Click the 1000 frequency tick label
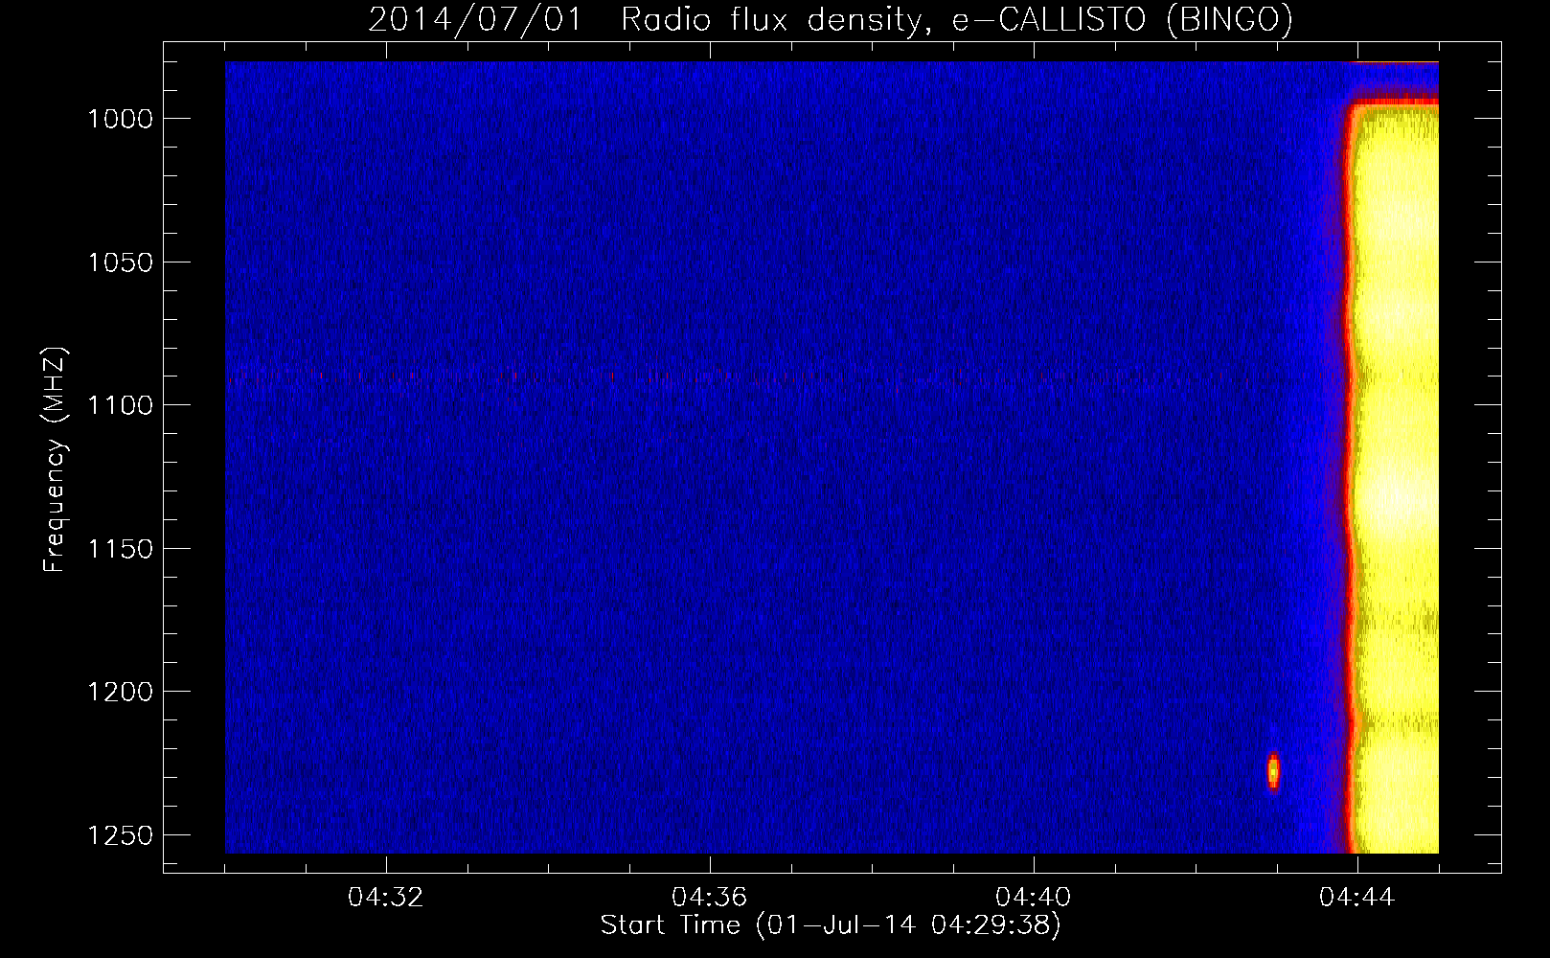The image size is (1550, 958). pyautogui.click(x=121, y=119)
